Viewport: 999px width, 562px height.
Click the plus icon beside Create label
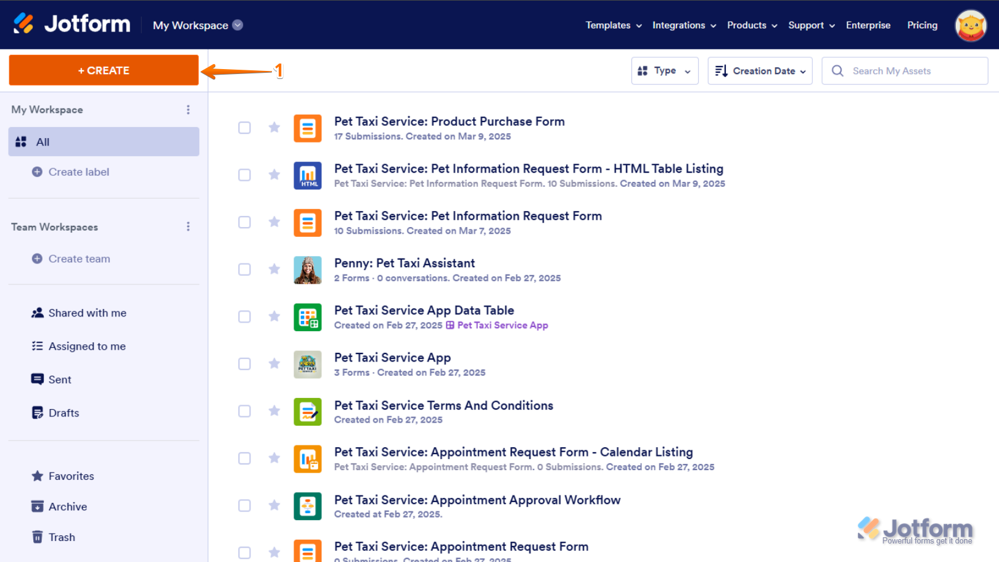click(37, 171)
